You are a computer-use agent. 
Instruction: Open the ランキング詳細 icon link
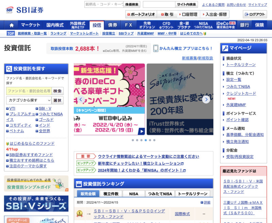(x=205, y=202)
